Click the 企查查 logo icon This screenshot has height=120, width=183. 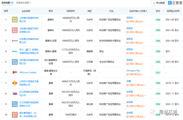click(170, 3)
